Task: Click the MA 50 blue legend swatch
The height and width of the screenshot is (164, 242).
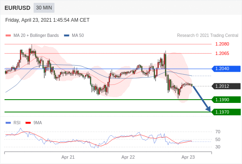Action: (x=66, y=36)
